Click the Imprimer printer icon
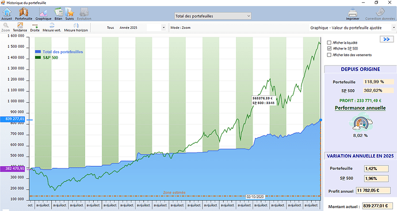This screenshot has width=397, height=211. [353, 14]
